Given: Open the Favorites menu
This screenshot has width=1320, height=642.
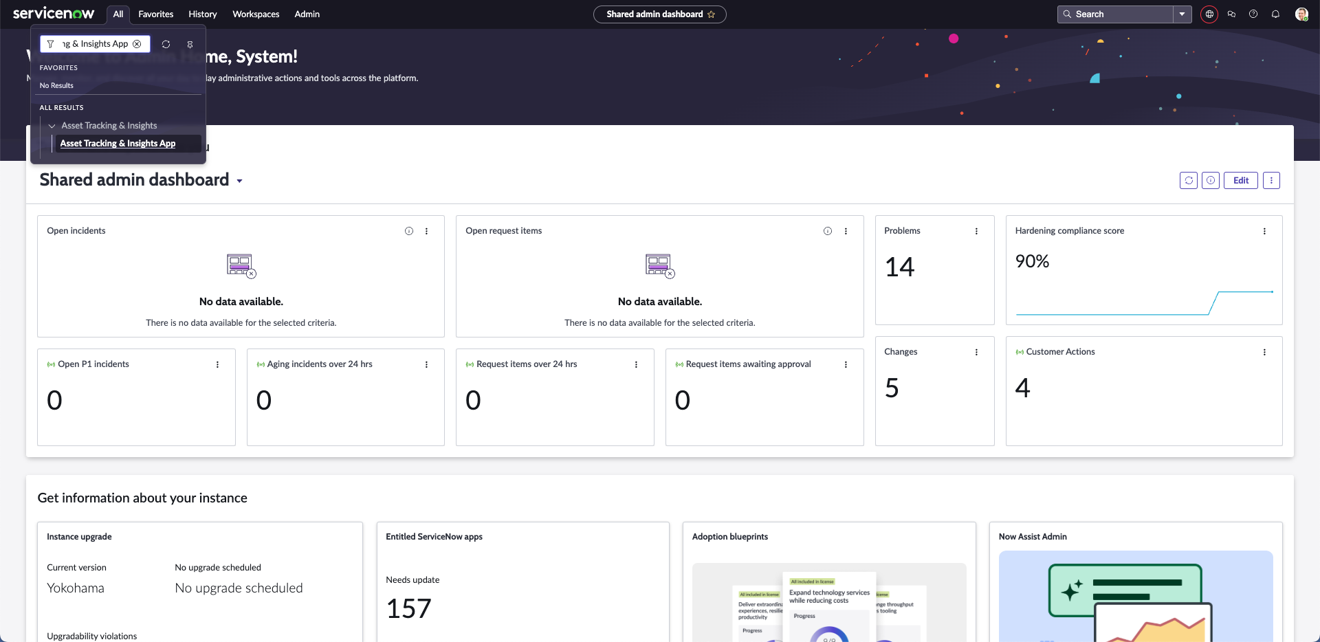Looking at the screenshot, I should [x=156, y=14].
